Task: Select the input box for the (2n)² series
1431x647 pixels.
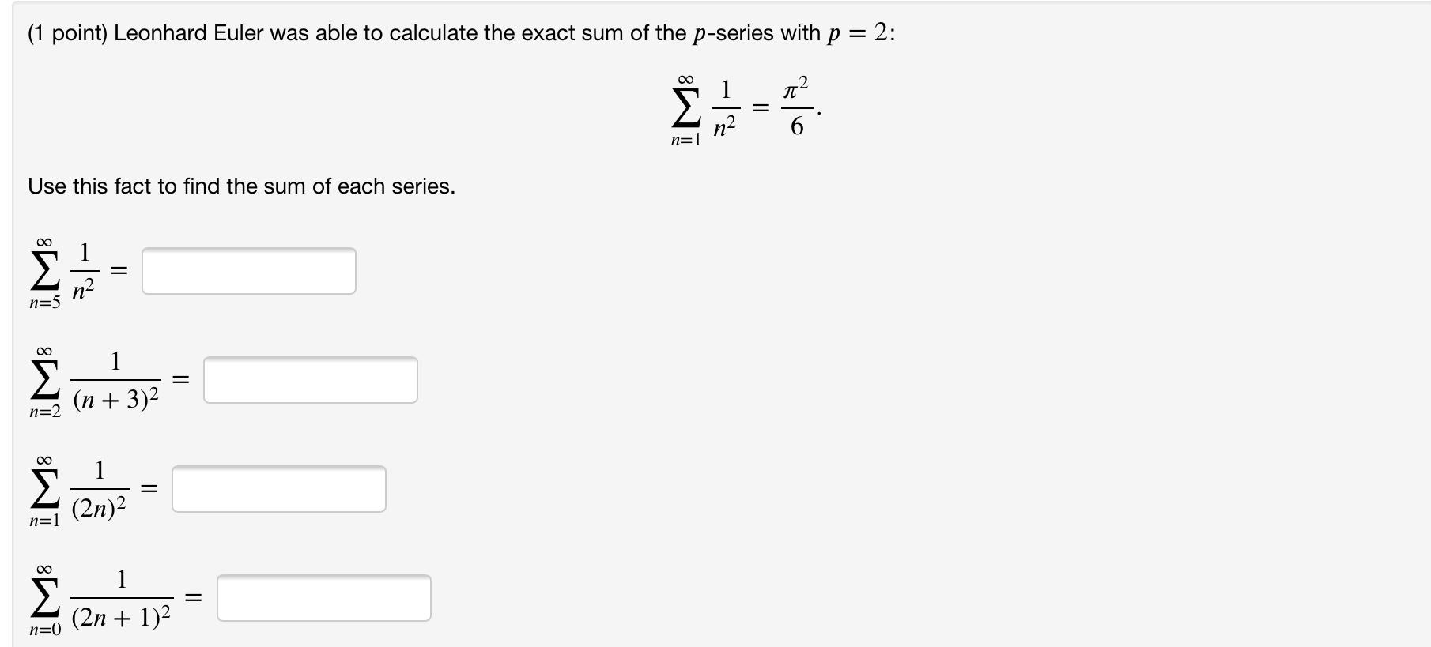Action: coord(278,489)
